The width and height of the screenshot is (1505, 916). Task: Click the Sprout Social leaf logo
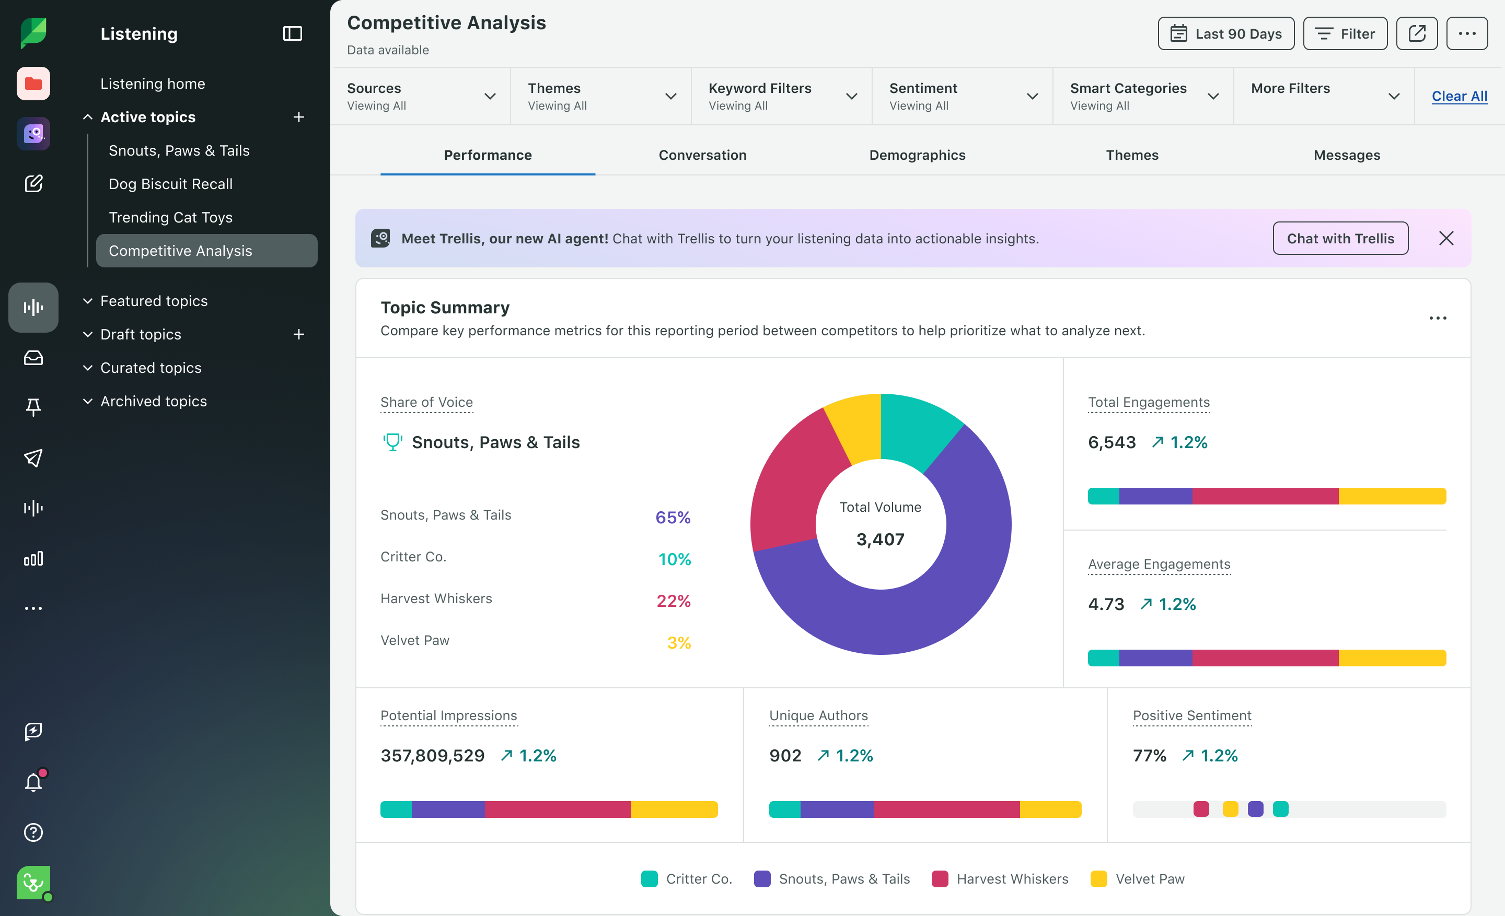point(33,32)
